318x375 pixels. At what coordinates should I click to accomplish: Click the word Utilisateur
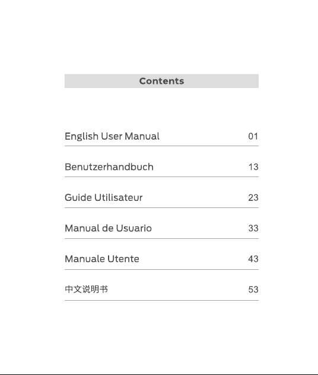(x=119, y=197)
